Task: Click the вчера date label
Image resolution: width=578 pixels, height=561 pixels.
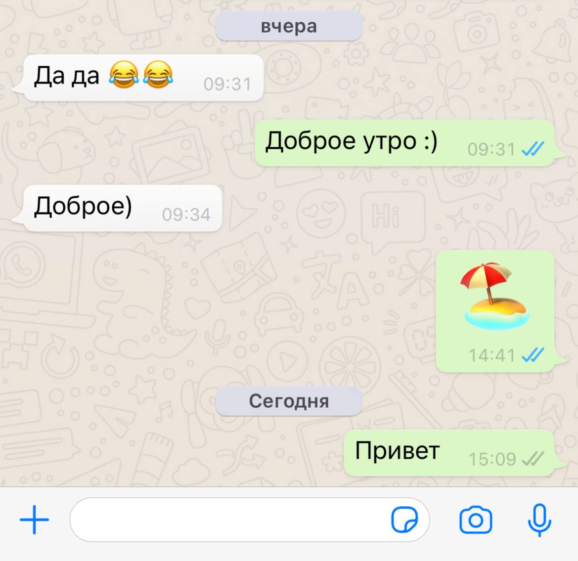Action: pos(289,26)
